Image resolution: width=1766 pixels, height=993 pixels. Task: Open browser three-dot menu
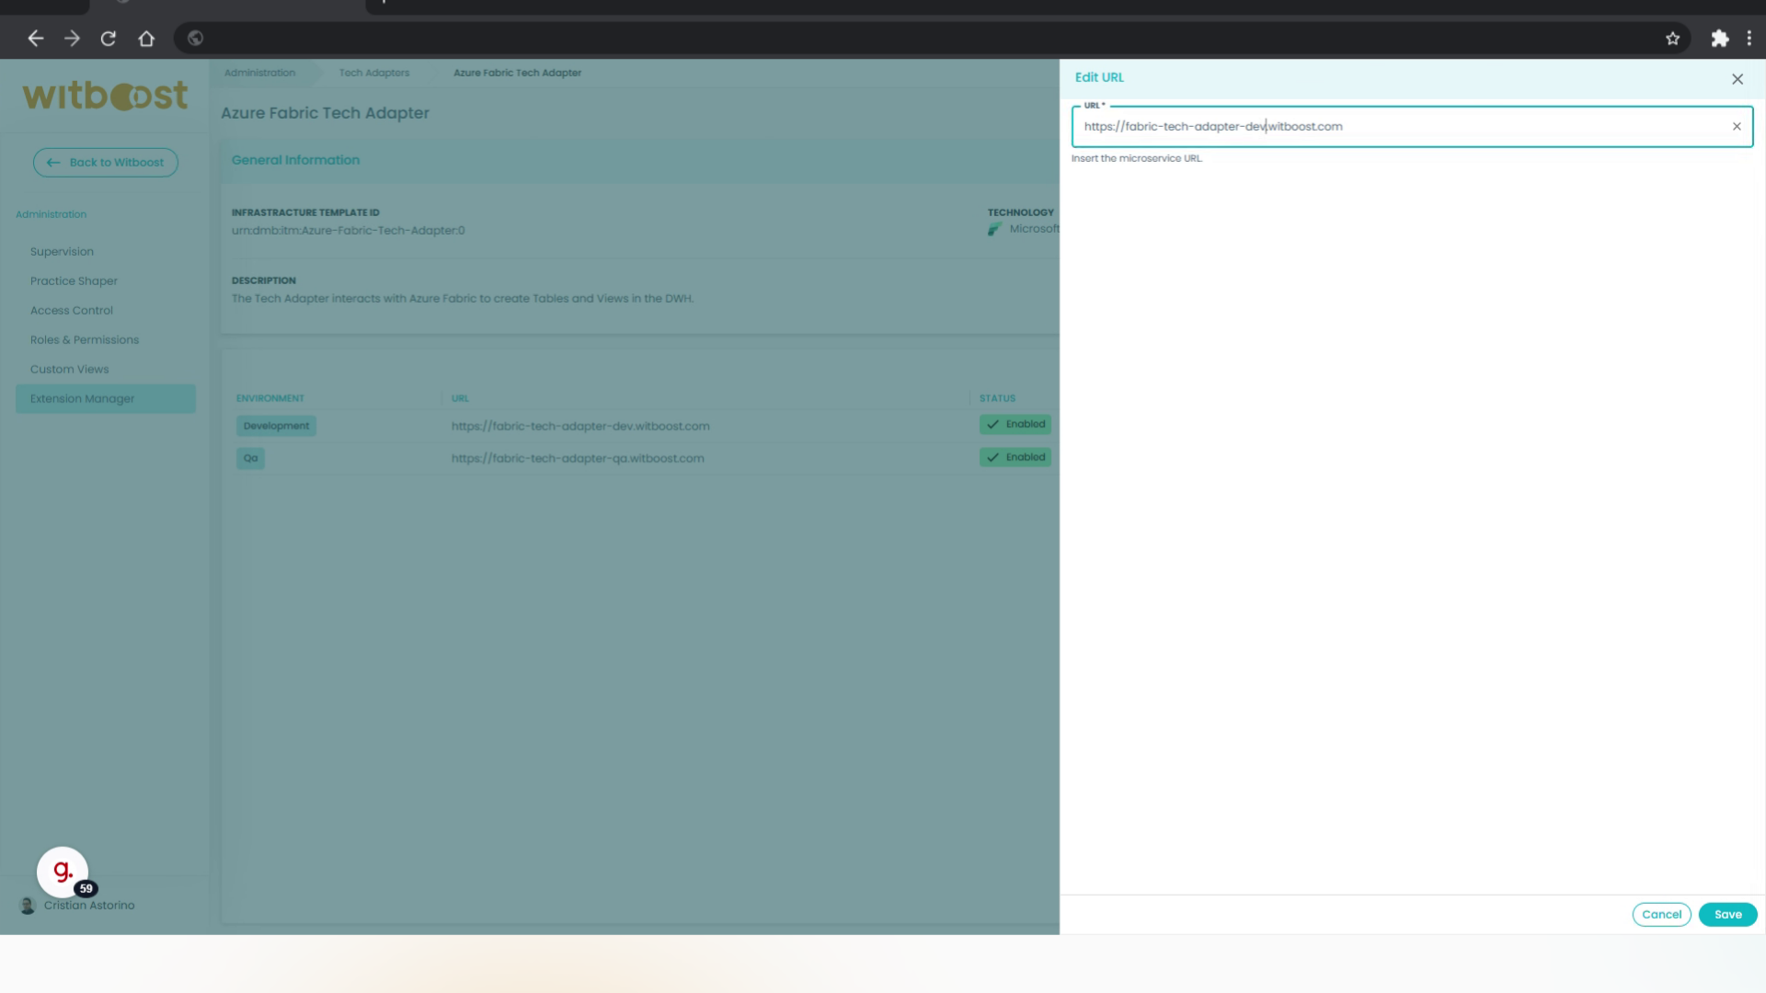pos(1749,39)
